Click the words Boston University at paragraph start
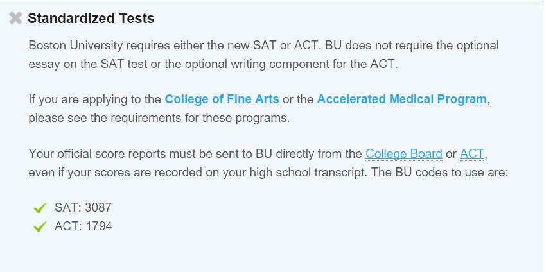553x272 pixels. click(x=76, y=46)
